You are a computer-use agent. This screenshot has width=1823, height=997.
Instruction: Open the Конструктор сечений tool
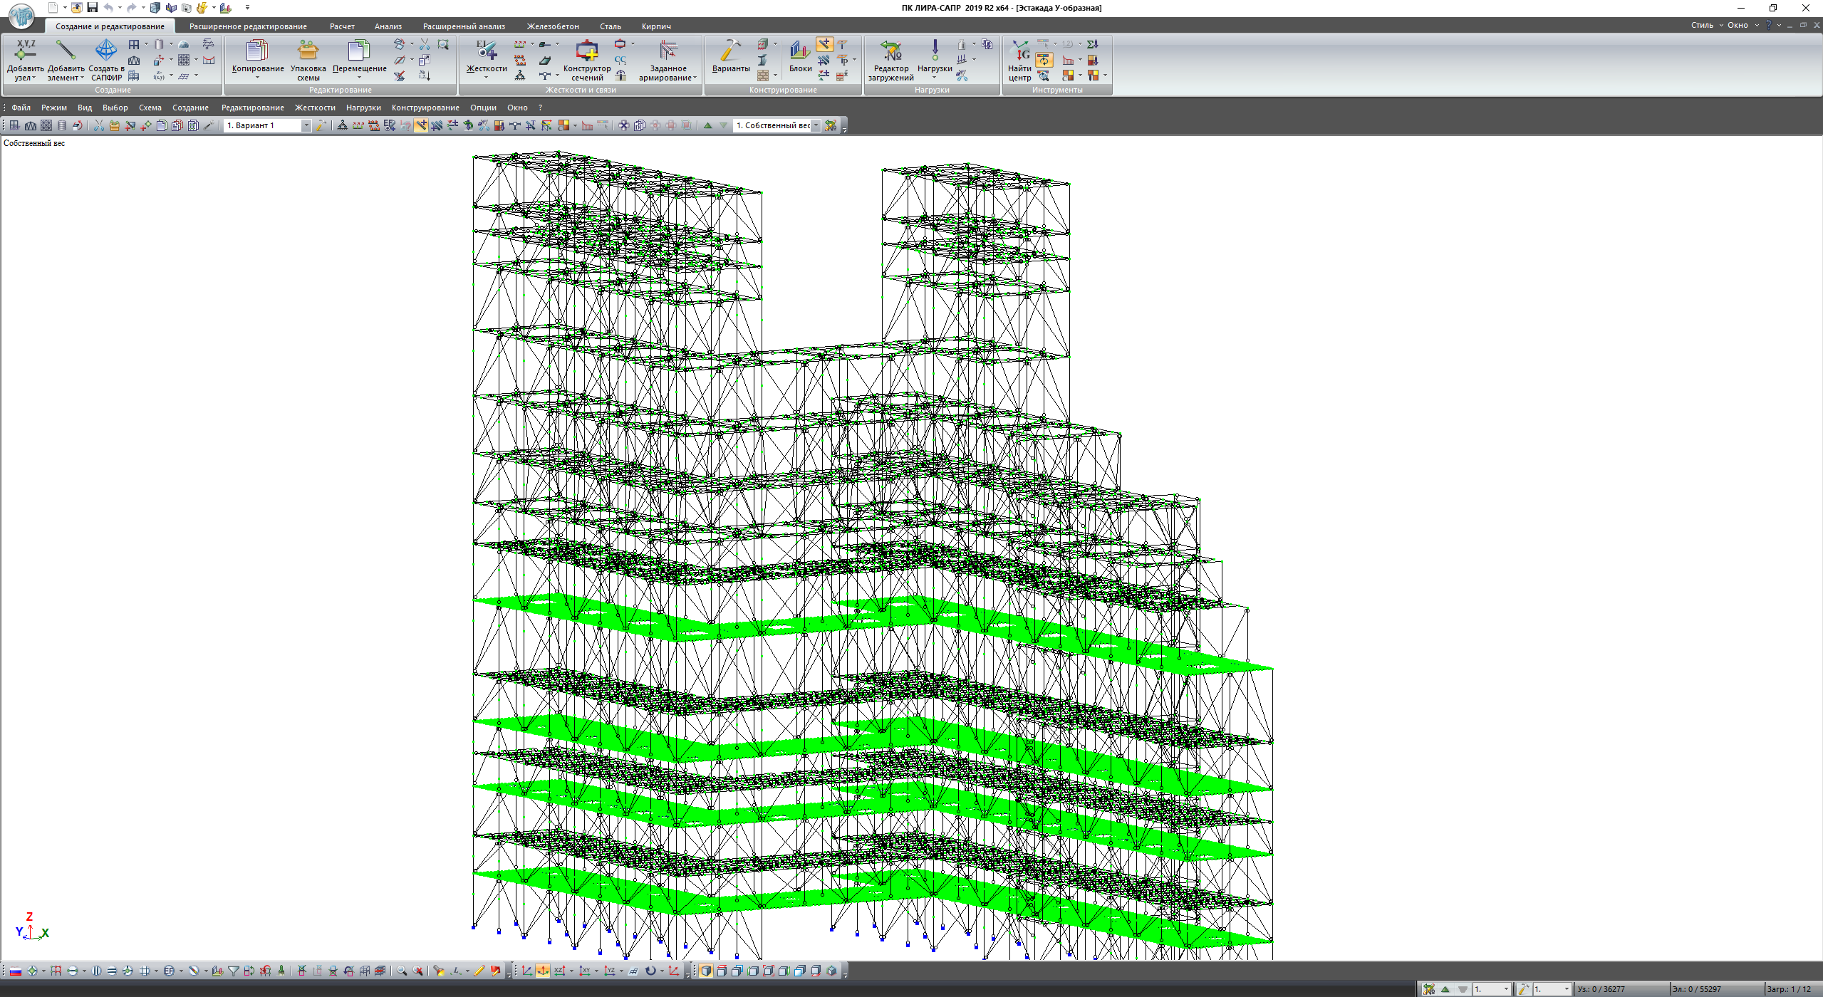[587, 51]
